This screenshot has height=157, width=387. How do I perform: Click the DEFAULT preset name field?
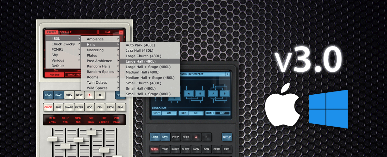78,32
